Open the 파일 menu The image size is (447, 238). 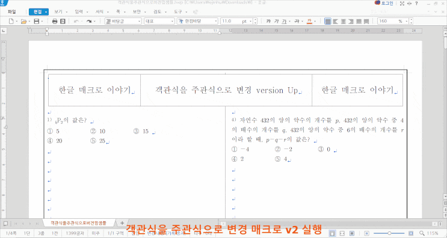click(x=12, y=11)
